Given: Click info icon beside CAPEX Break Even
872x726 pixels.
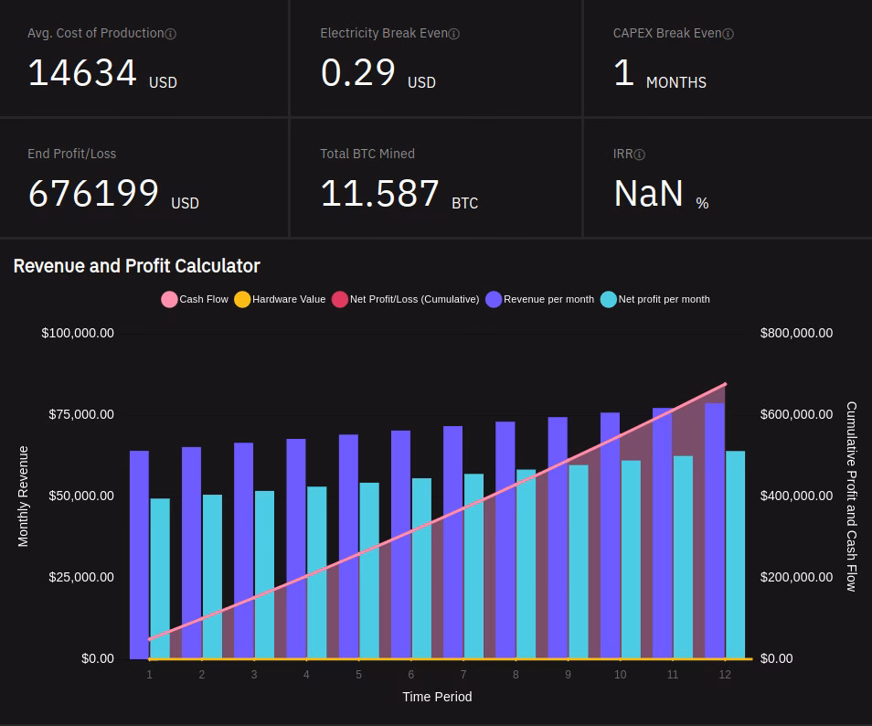Looking at the screenshot, I should click(728, 34).
